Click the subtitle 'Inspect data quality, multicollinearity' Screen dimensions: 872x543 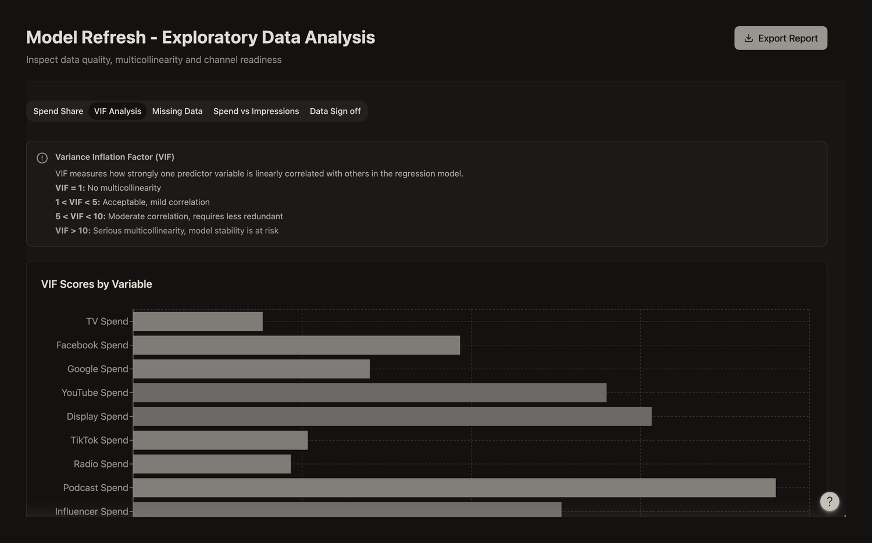(153, 60)
